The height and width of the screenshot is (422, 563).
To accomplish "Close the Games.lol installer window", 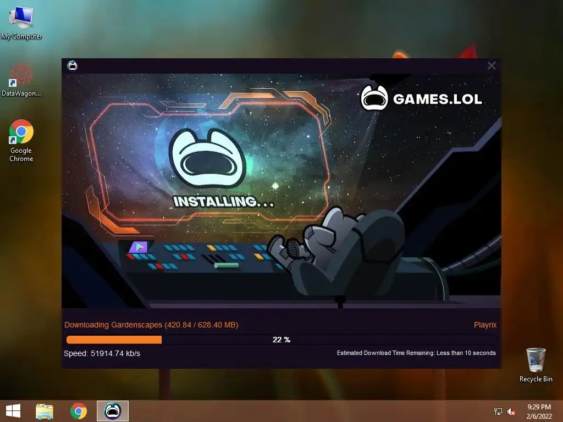I will click(x=491, y=66).
